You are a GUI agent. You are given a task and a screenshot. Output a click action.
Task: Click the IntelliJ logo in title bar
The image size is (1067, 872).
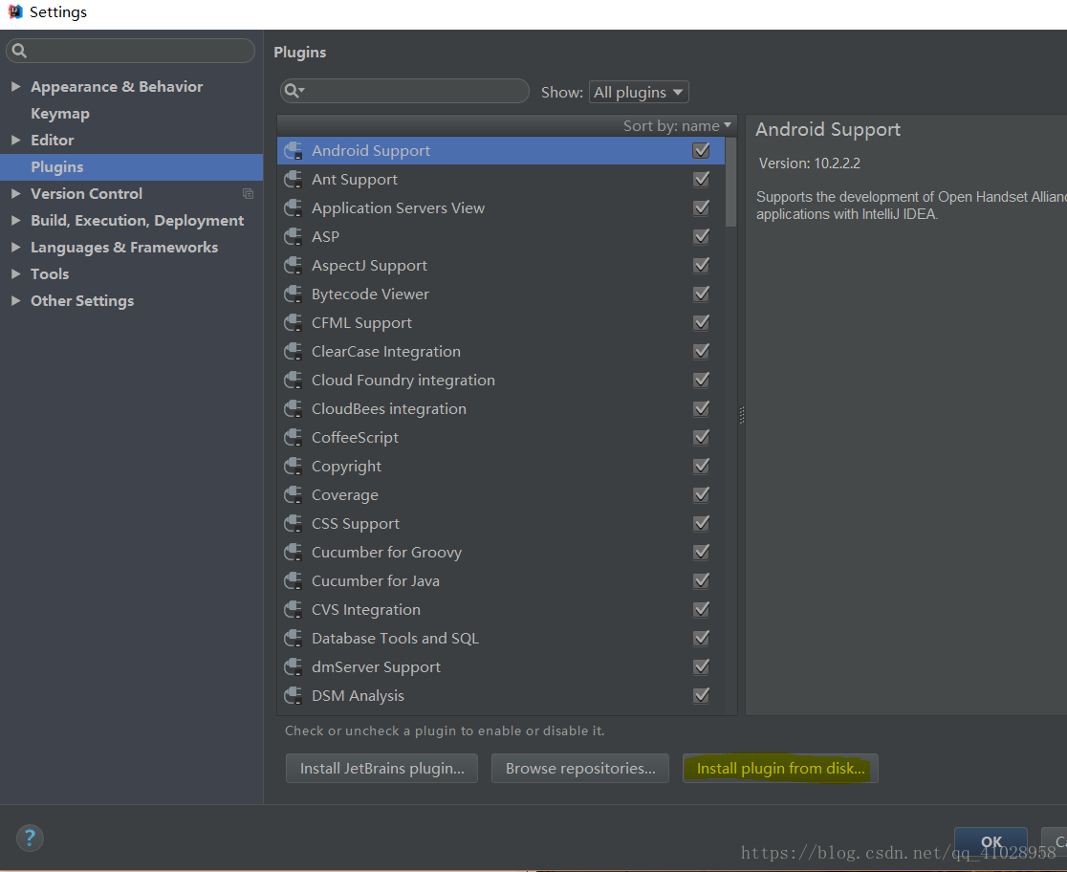coord(15,11)
